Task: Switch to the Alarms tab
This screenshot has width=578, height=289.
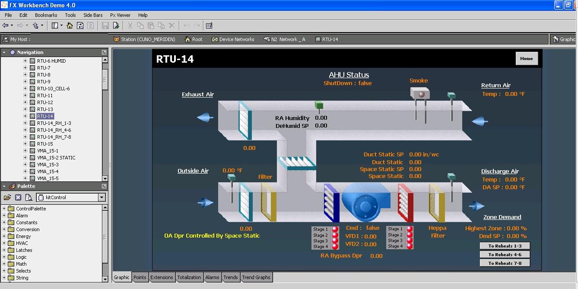Action: [212, 277]
